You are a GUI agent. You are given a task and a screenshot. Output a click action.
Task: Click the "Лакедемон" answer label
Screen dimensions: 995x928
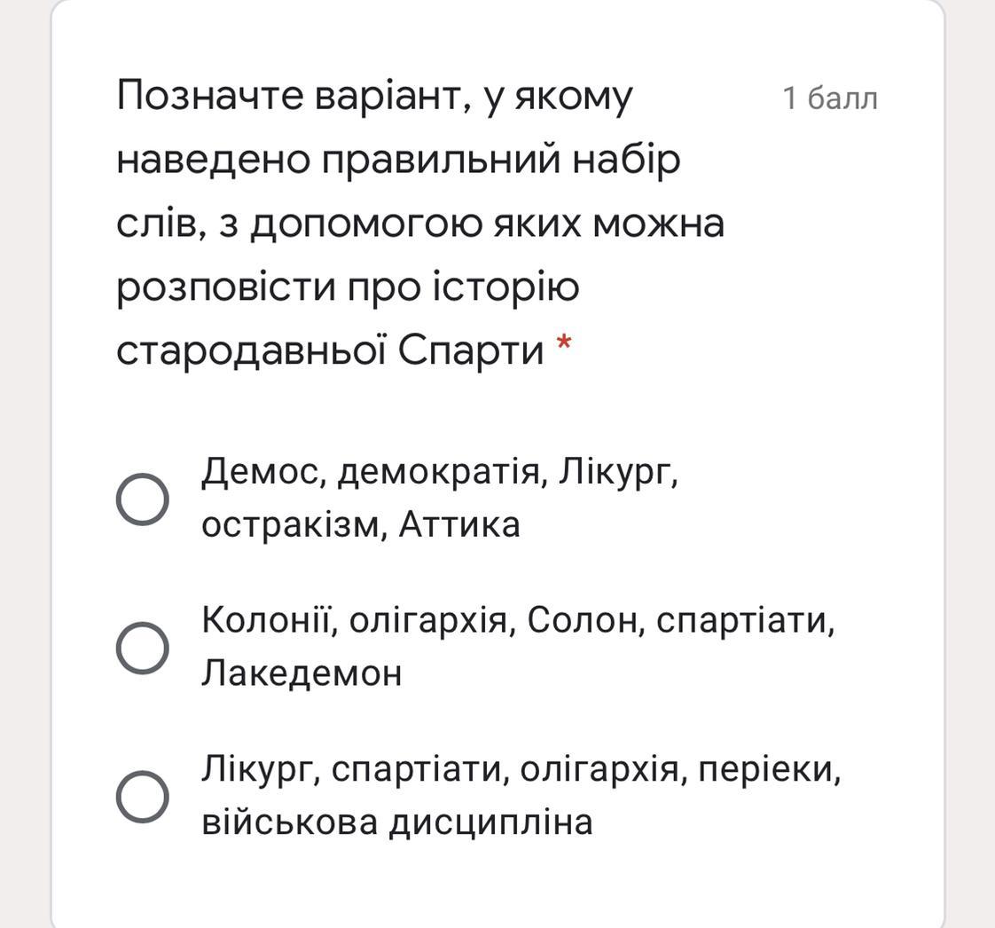[302, 673]
